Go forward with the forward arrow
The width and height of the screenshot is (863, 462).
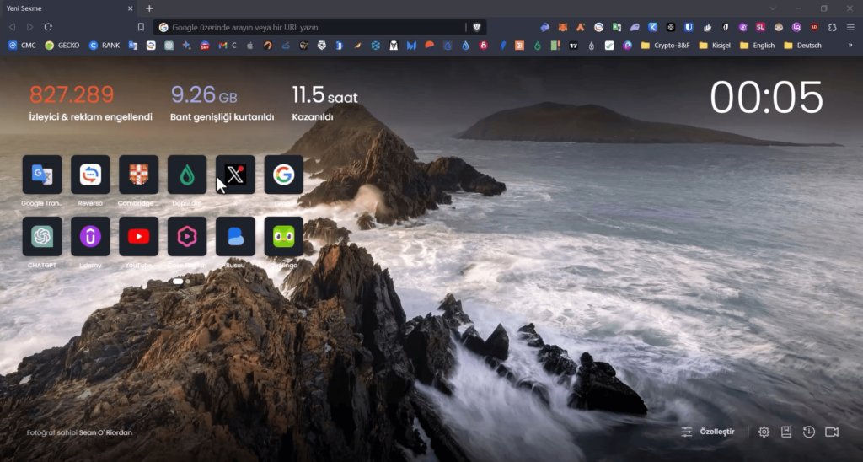(x=29, y=27)
